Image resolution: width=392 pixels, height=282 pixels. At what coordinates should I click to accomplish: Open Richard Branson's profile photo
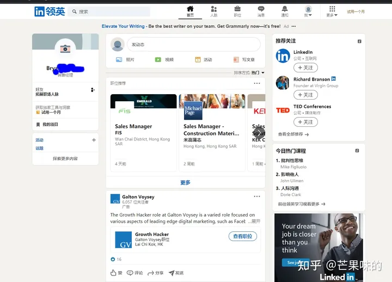click(x=283, y=83)
